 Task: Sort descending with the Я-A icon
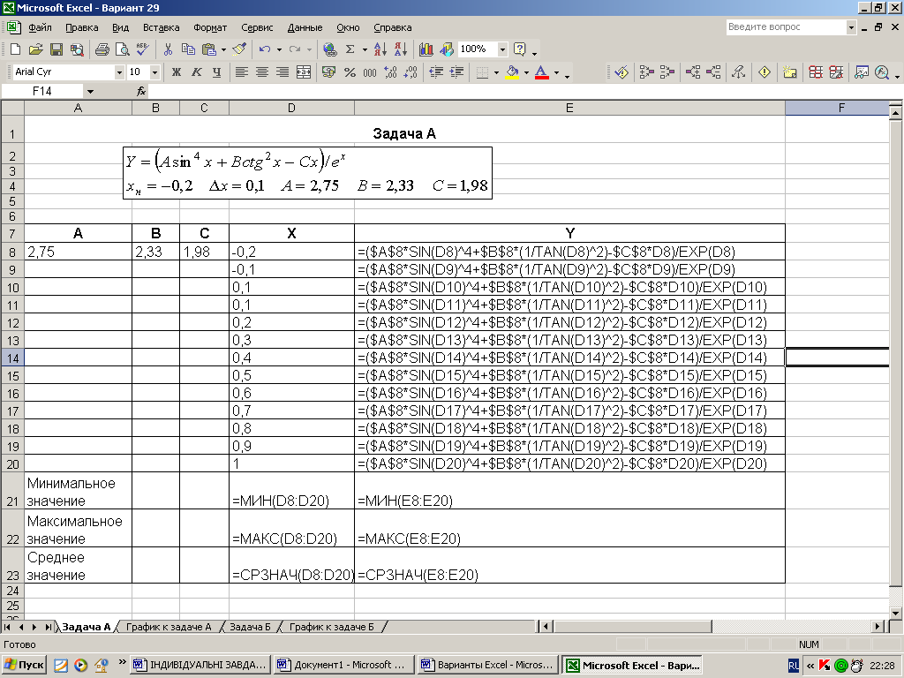click(401, 49)
